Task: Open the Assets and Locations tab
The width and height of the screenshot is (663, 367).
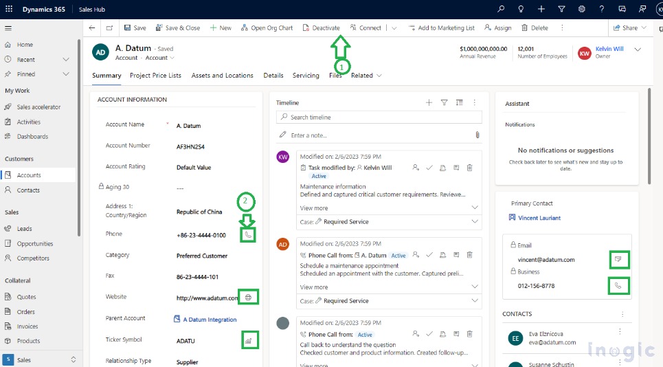Action: click(222, 76)
